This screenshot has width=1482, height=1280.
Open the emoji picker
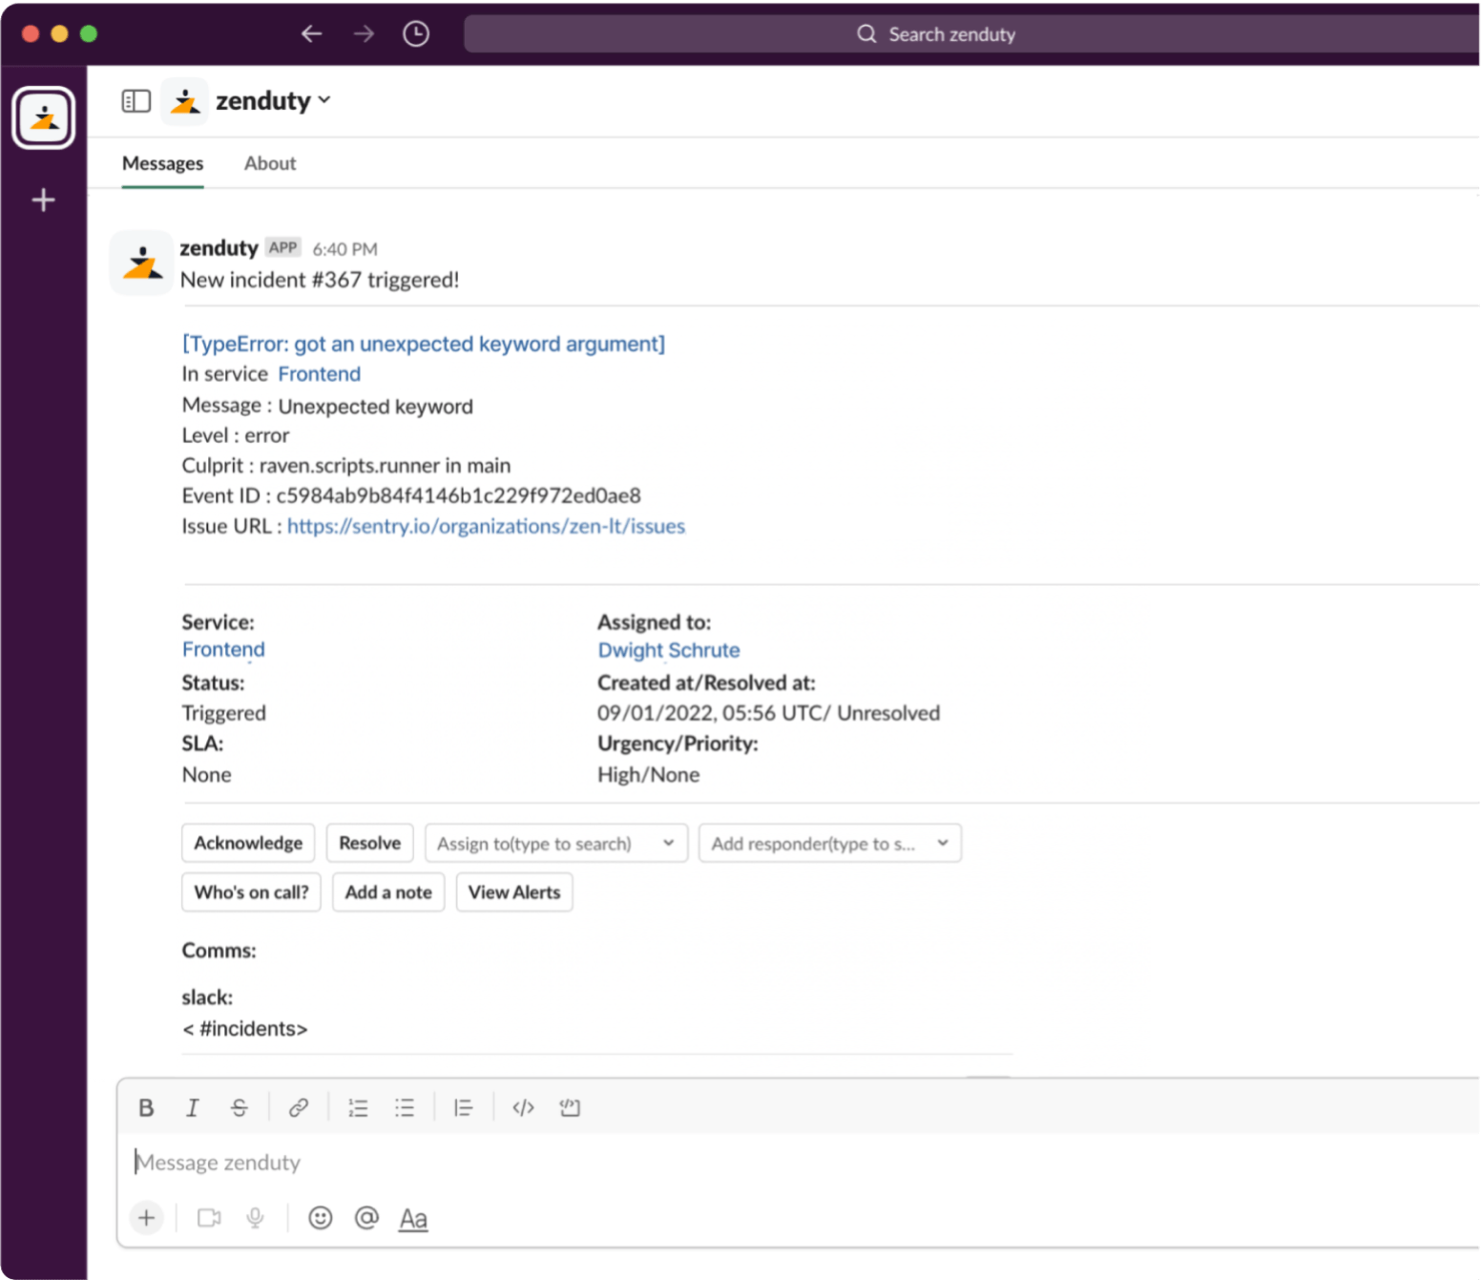[x=320, y=1218]
